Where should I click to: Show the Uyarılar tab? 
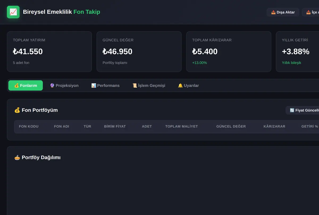tap(188, 85)
